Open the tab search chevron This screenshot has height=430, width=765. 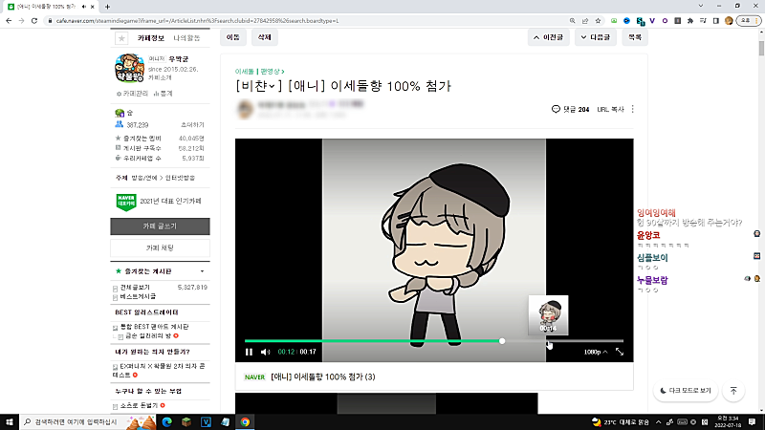(701, 6)
